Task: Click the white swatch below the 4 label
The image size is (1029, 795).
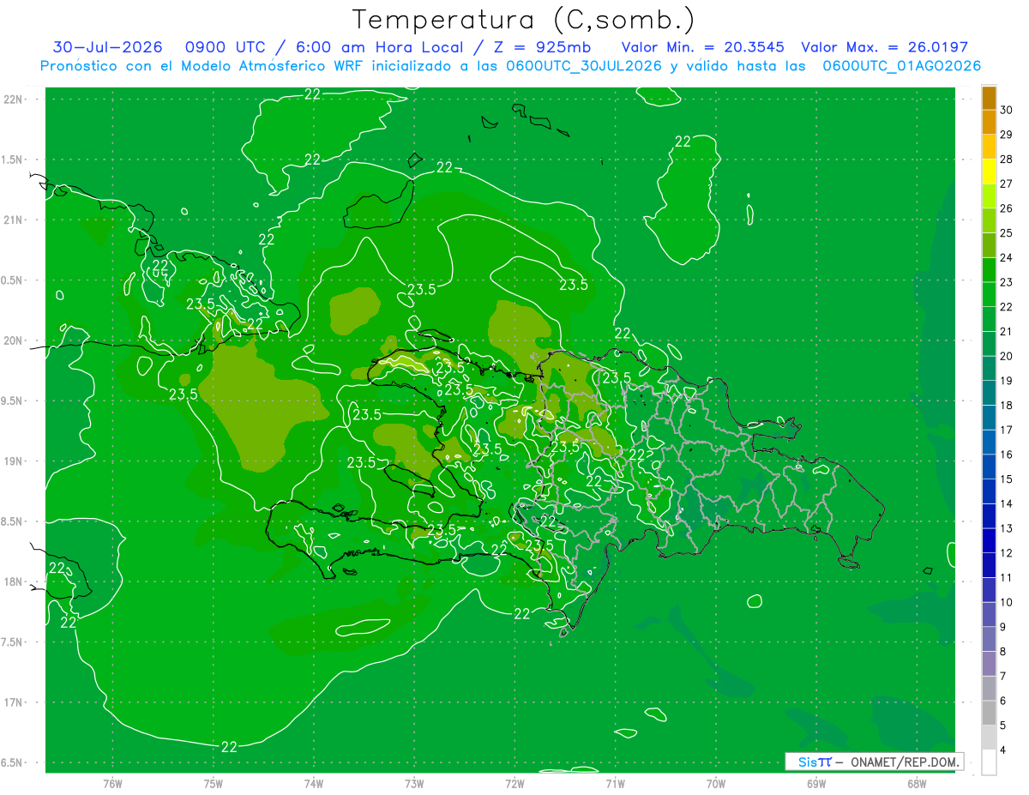Action: (x=989, y=762)
